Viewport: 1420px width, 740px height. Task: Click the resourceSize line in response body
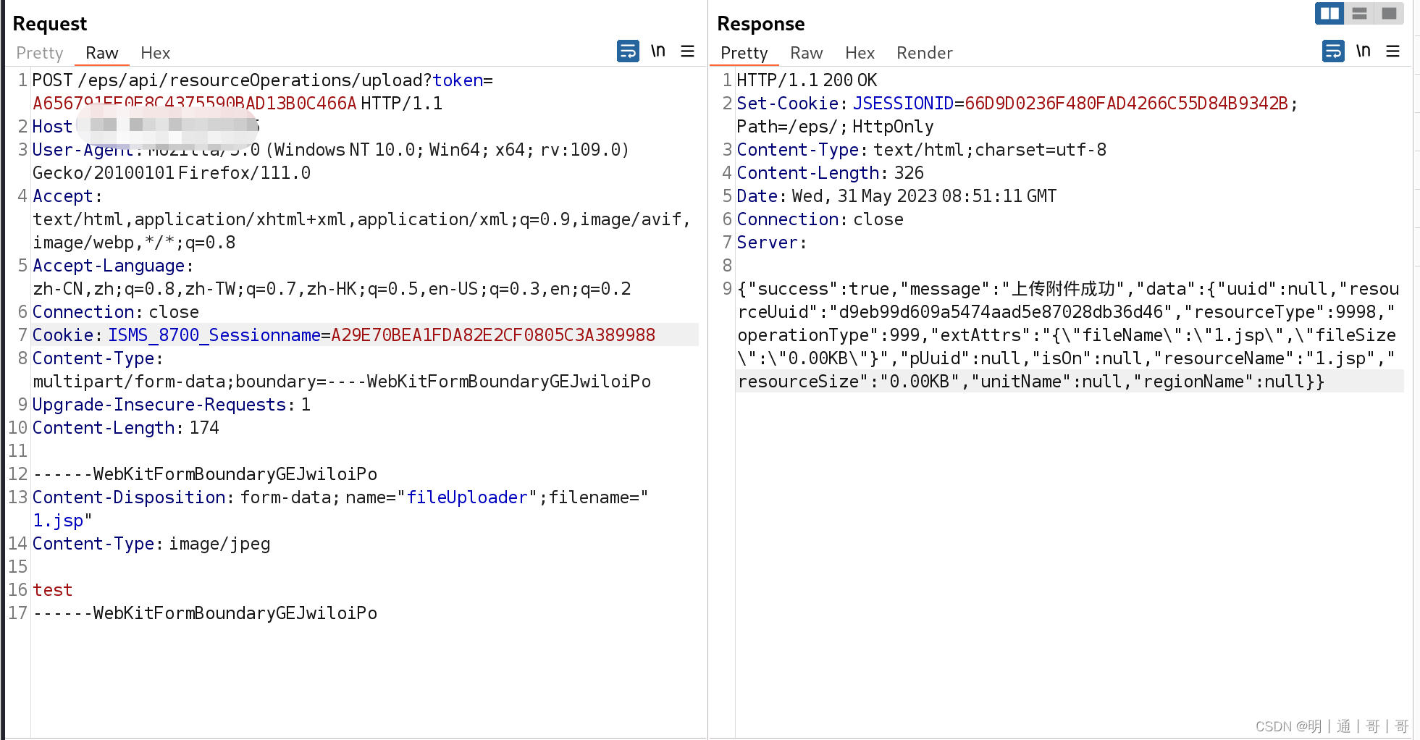click(x=1030, y=382)
